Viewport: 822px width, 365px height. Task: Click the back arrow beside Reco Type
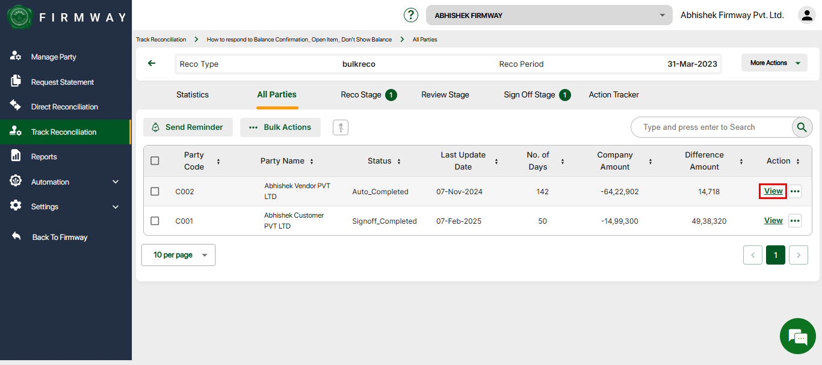152,63
